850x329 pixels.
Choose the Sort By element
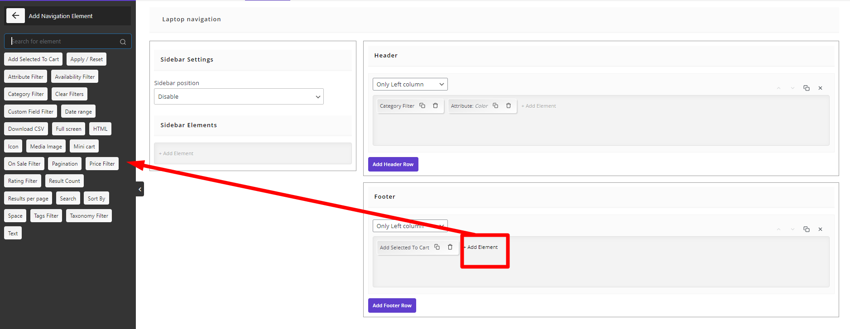tap(96, 199)
